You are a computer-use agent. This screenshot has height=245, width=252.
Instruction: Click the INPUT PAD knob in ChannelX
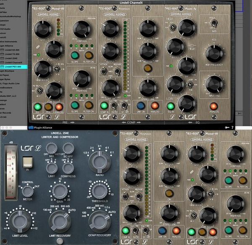tap(214, 84)
